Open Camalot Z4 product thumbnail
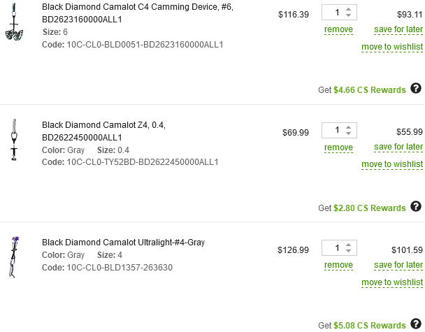Image resolution: width=425 pixels, height=332 pixels. coord(15,140)
